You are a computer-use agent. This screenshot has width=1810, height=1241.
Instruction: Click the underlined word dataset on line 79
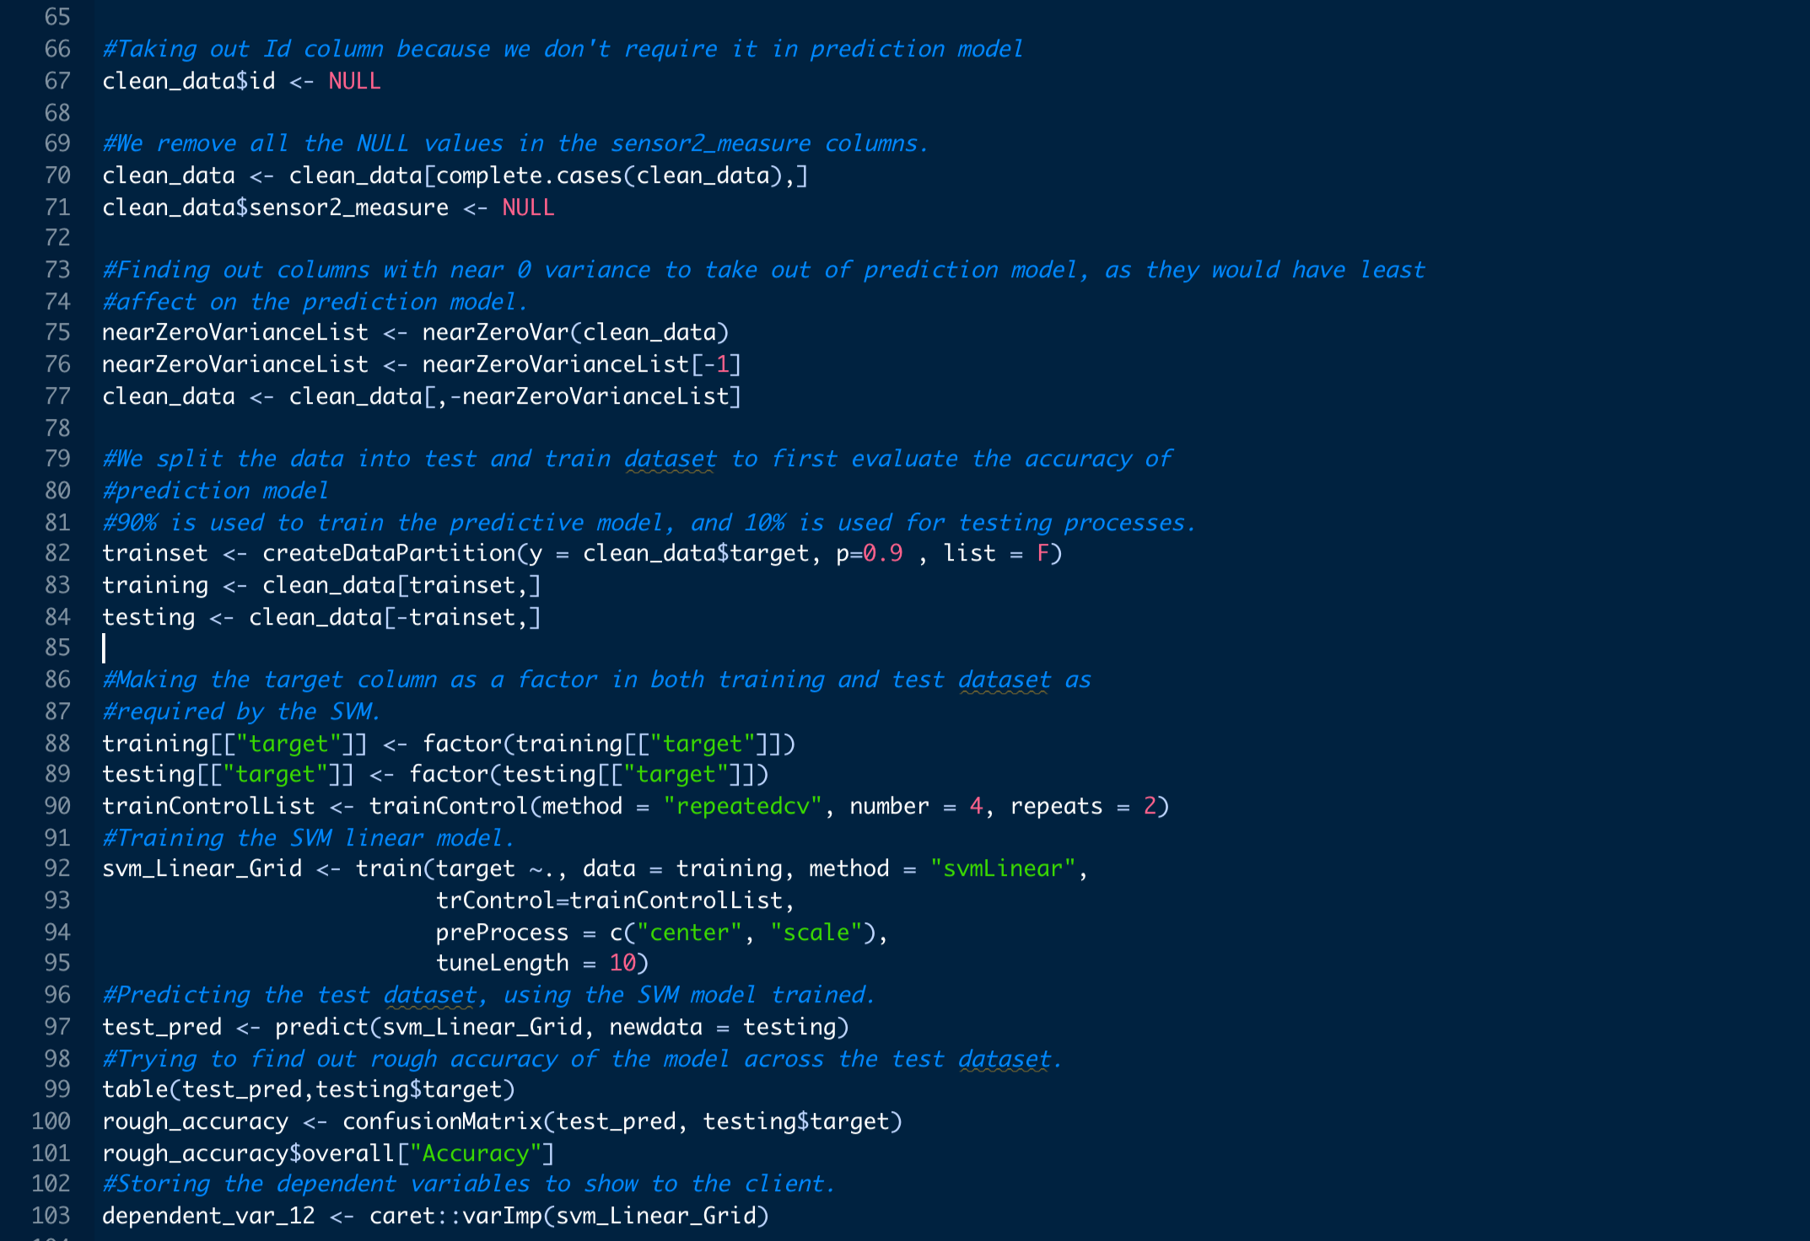coord(670,459)
